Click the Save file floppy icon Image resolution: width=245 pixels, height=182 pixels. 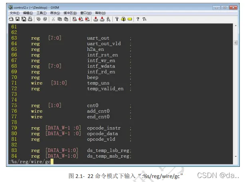[x=18, y=19]
